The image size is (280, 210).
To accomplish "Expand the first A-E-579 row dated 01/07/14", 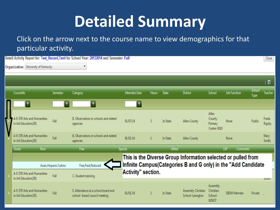I will click(x=8, y=121).
